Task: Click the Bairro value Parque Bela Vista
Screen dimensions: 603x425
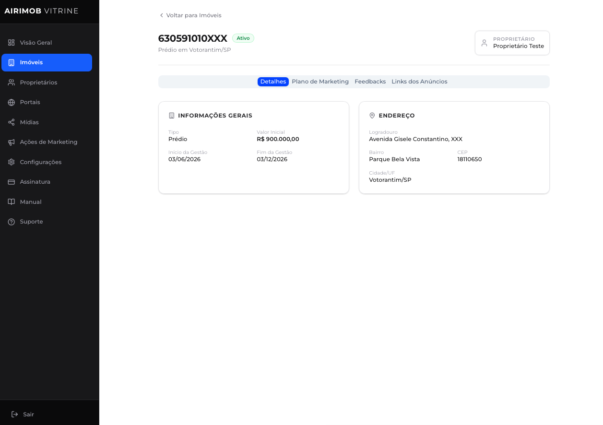Action: tap(394, 159)
